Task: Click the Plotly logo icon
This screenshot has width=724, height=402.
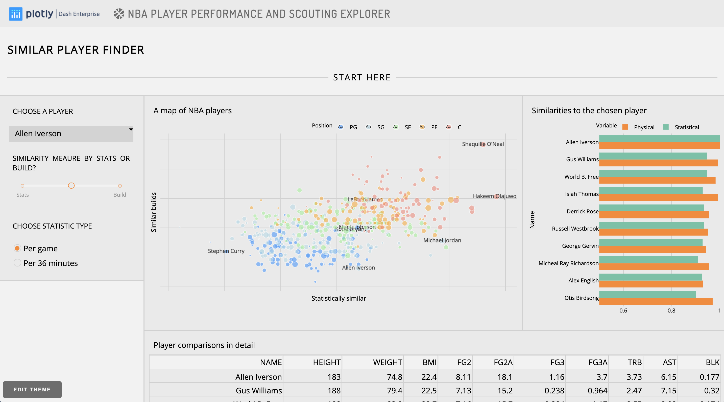Action: (16, 14)
